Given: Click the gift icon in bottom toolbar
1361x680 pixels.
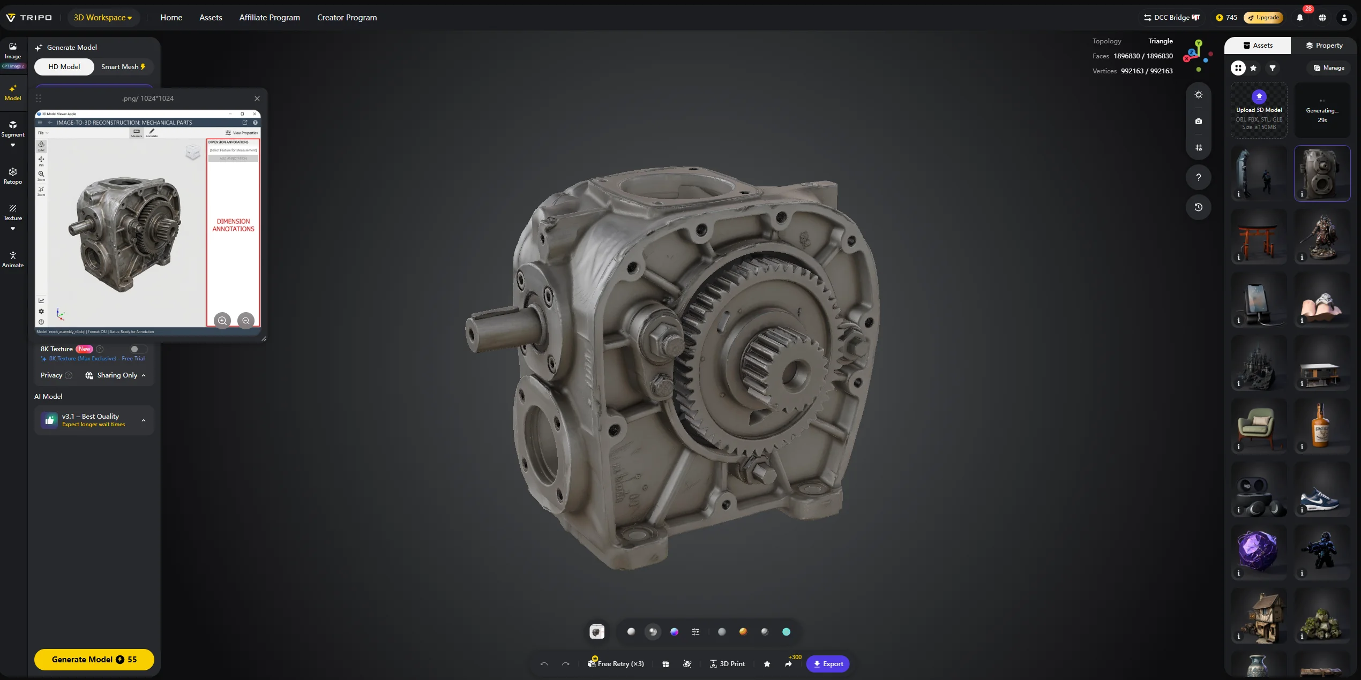Looking at the screenshot, I should (x=665, y=664).
